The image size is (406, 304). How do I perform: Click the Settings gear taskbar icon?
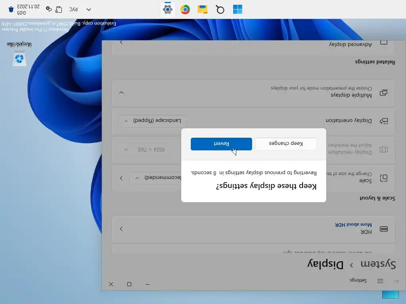(x=168, y=9)
